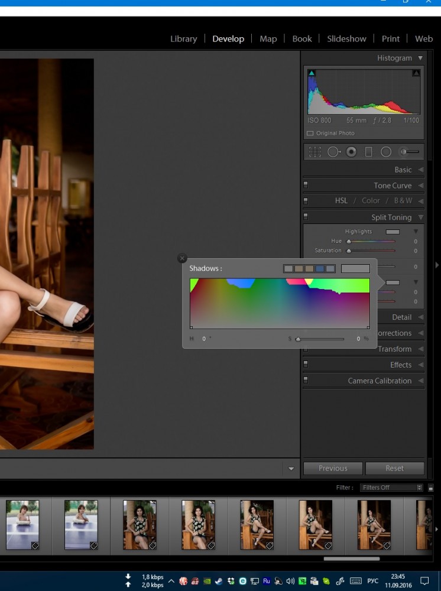The image size is (441, 591).
Task: Switch to the Library module
Action: pos(183,38)
